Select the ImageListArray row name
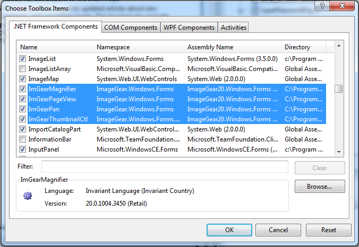Viewport: 359px width, 247px height. tap(49, 69)
